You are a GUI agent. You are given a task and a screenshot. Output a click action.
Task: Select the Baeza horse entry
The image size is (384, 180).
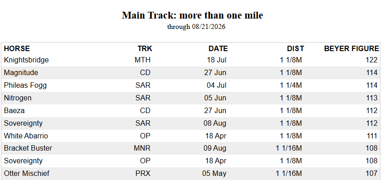14,110
